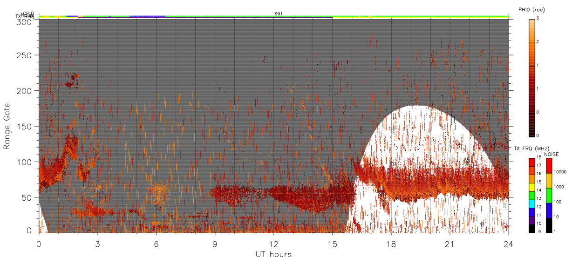Screen dimensions: 572x264
Task: Click the green 100–1000 NOISE swatch
Action: [549, 196]
